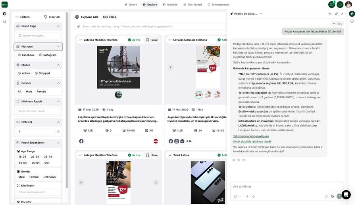The image size is (356, 205).
Task: Open the chat in a new window
Action: click(x=336, y=14)
